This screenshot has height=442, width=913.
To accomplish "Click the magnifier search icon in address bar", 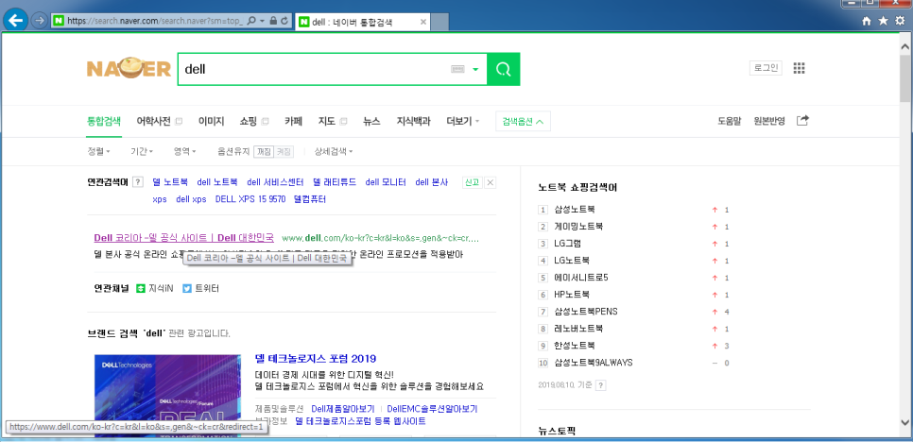I will coord(251,21).
